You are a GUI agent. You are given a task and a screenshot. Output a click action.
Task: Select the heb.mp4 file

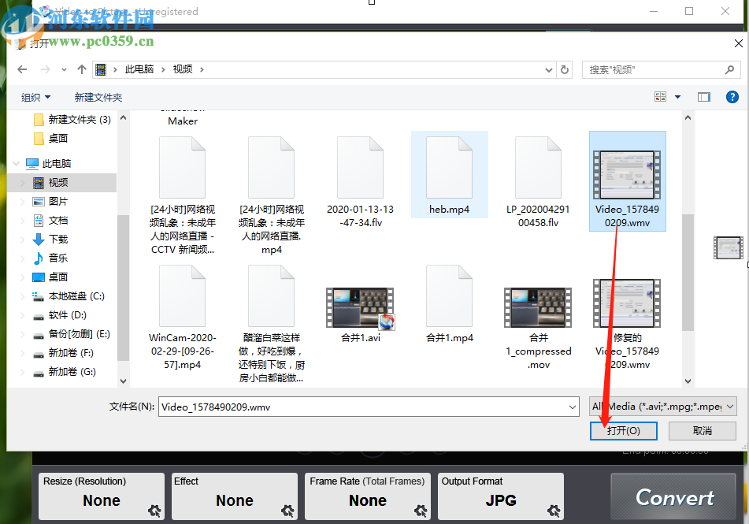pos(450,175)
